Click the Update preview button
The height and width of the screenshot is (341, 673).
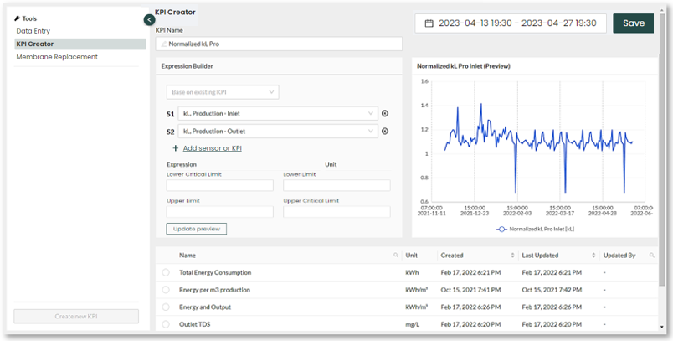tap(197, 229)
